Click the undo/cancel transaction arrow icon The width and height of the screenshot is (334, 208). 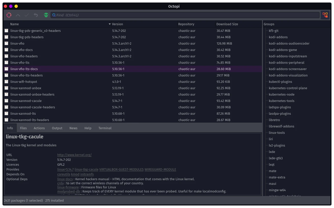(36, 15)
